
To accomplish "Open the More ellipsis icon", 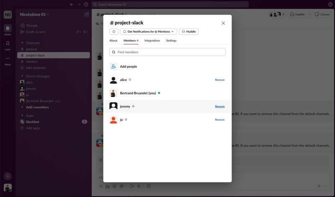I will [x=8, y=58].
